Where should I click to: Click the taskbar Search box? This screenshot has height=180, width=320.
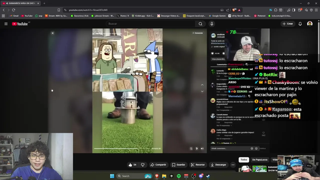pos(134,176)
